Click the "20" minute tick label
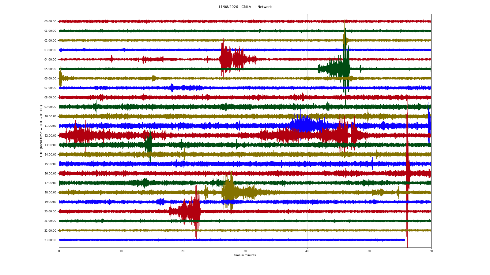 click(183, 251)
